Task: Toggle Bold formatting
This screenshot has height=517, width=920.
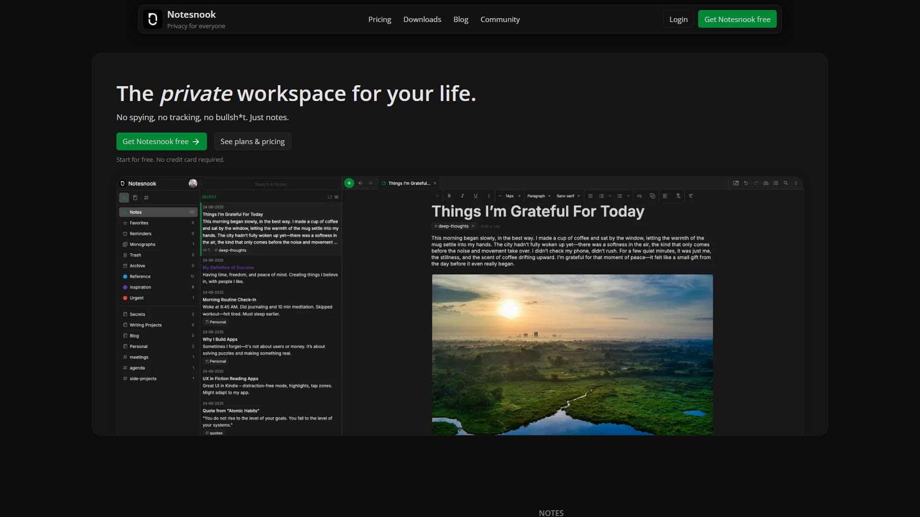Action: 449,196
